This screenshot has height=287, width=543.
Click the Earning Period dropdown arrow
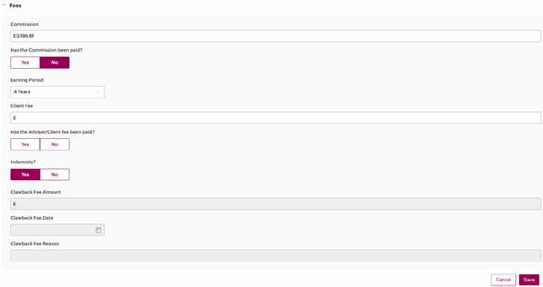tap(98, 92)
